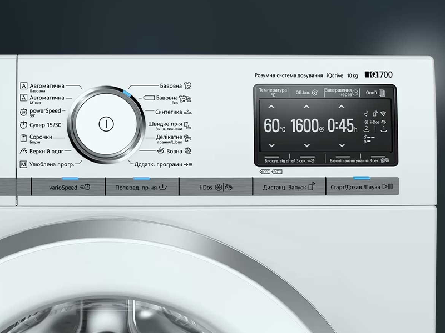The height and width of the screenshot is (333, 445).
Task: Choose the Супер 15'/30' program label
Action: point(46,125)
